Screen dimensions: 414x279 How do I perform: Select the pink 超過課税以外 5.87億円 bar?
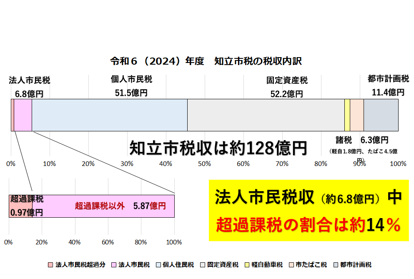103,206
